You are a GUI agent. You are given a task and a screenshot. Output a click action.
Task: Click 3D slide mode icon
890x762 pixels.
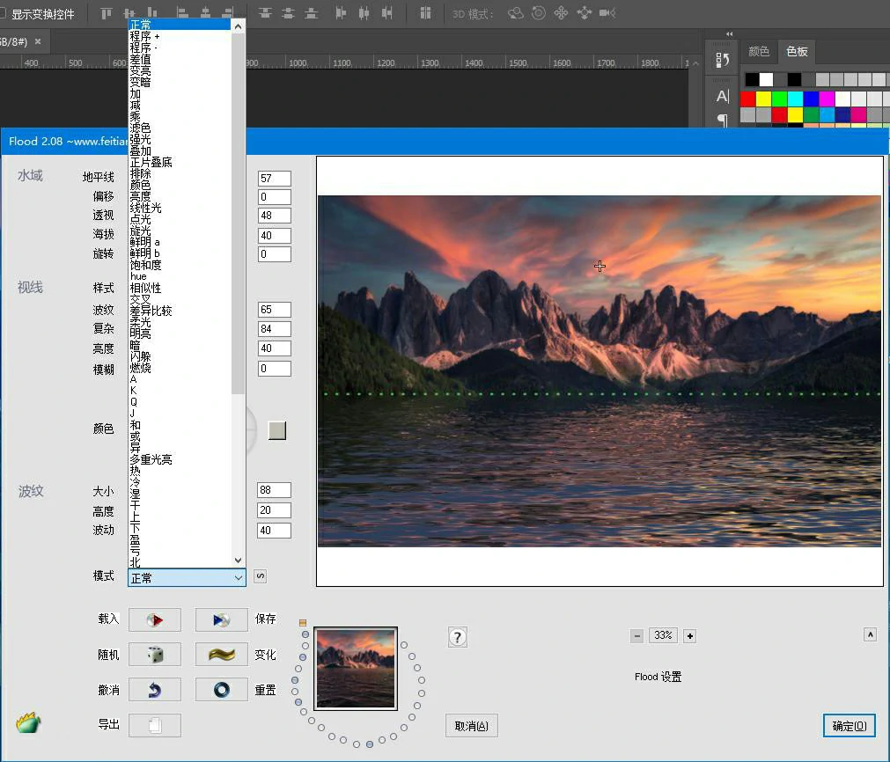[584, 13]
